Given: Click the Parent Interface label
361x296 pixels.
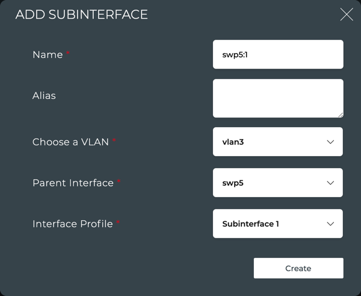Looking at the screenshot, I should click(x=73, y=183).
